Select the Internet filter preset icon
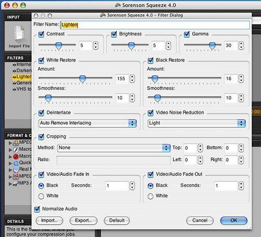This screenshot has width=261, height=237. 14,65
